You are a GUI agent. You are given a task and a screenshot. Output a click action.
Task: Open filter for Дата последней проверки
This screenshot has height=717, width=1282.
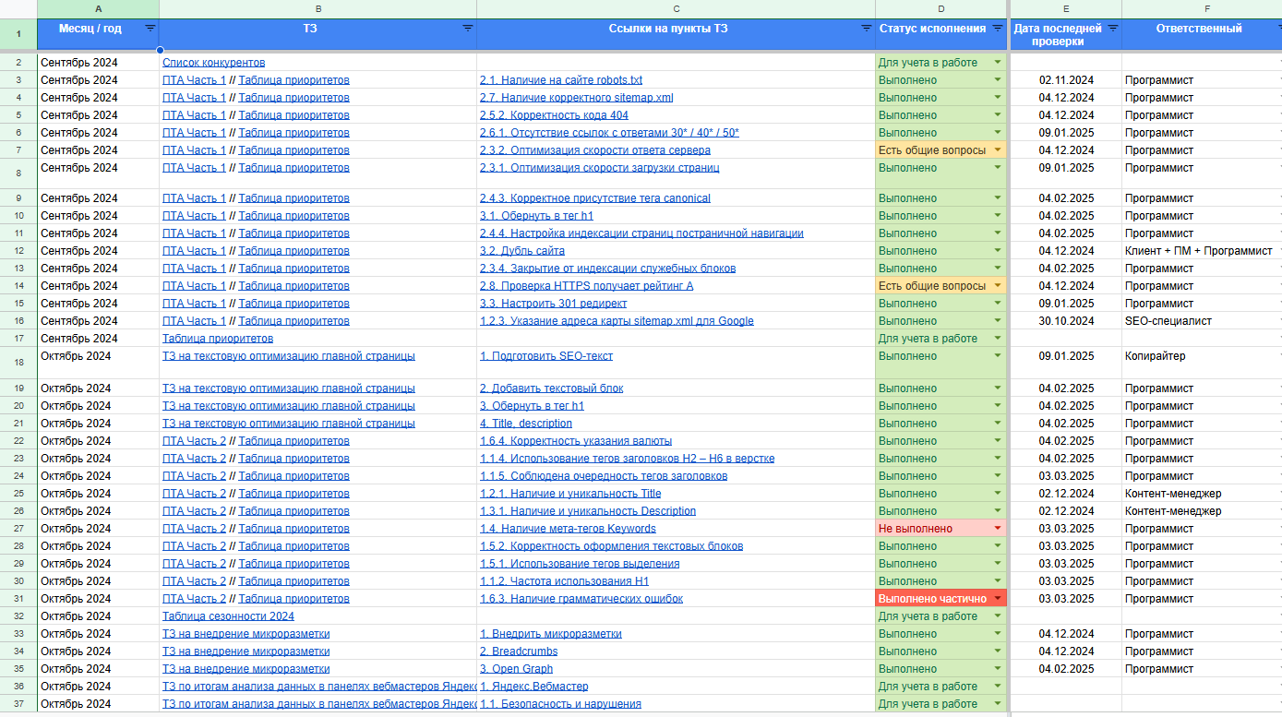[1113, 29]
